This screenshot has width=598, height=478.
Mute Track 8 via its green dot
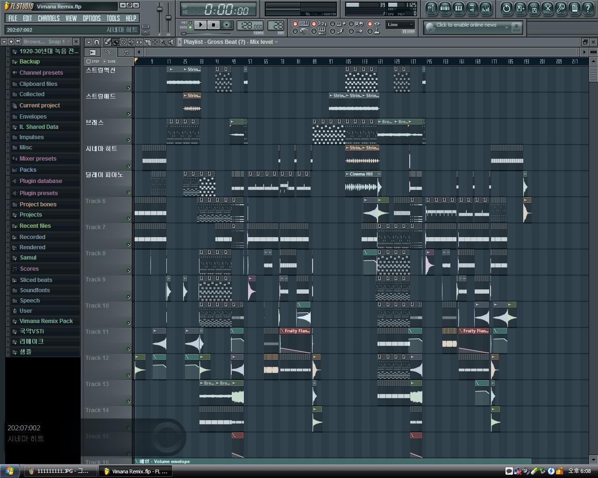[128, 270]
